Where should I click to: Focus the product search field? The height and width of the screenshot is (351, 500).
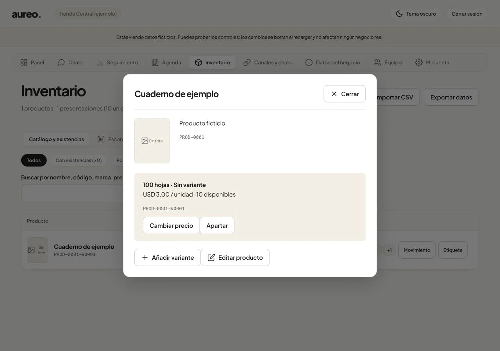(72, 193)
